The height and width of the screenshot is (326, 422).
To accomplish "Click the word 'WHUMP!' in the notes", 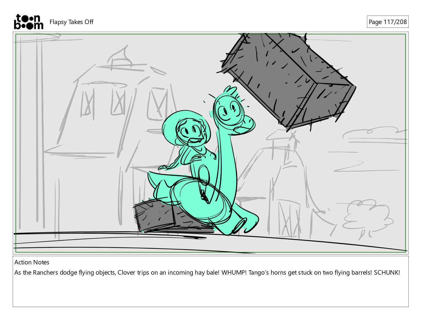I will (x=234, y=273).
